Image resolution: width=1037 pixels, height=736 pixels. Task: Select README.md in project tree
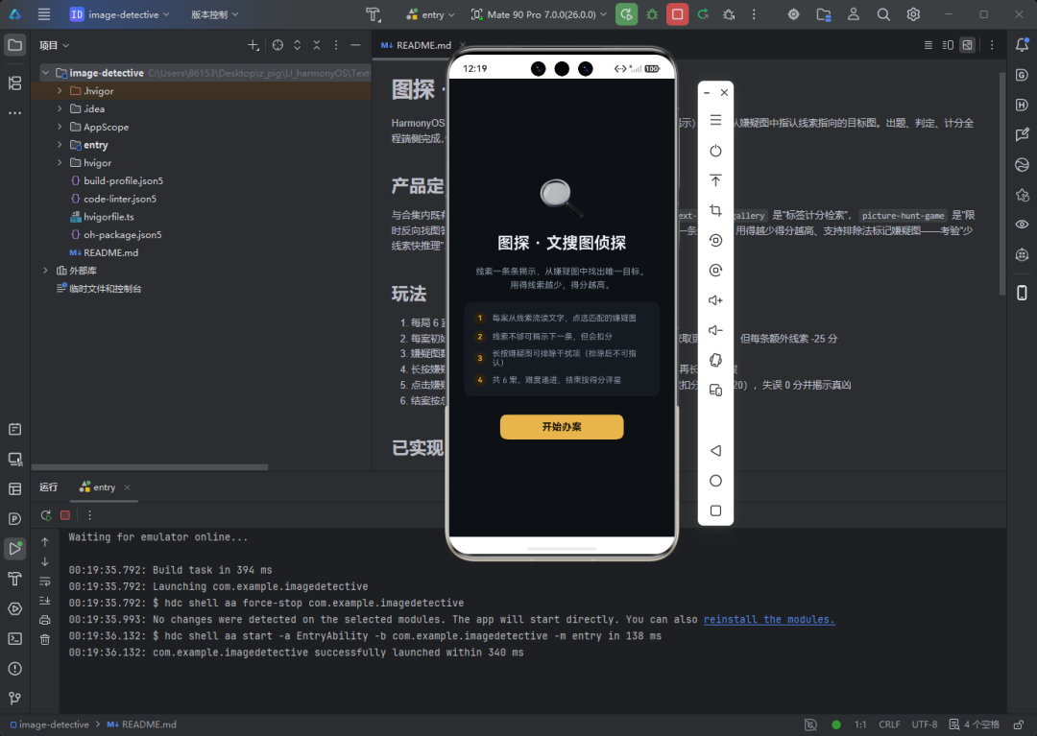[x=104, y=252]
